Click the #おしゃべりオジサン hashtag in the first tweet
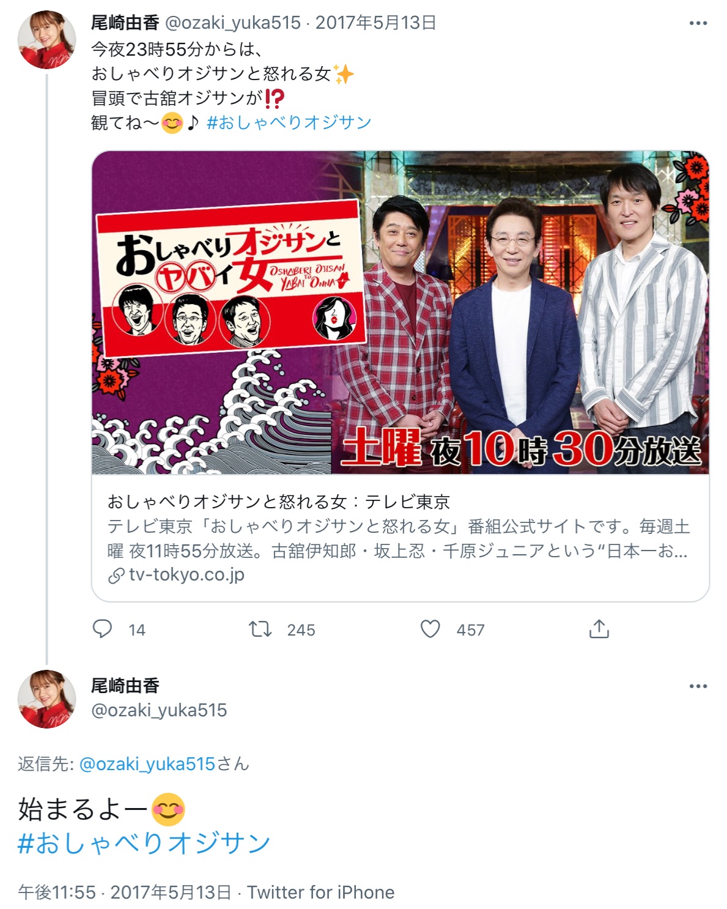 [289, 122]
